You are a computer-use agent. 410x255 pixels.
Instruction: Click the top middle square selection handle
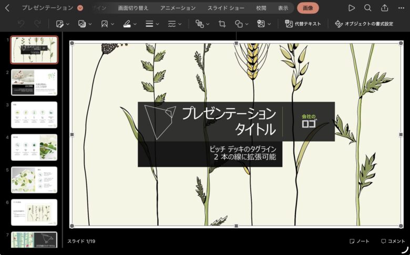coord(237,44)
